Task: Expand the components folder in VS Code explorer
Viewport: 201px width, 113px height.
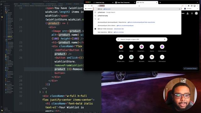Action: point(9,13)
